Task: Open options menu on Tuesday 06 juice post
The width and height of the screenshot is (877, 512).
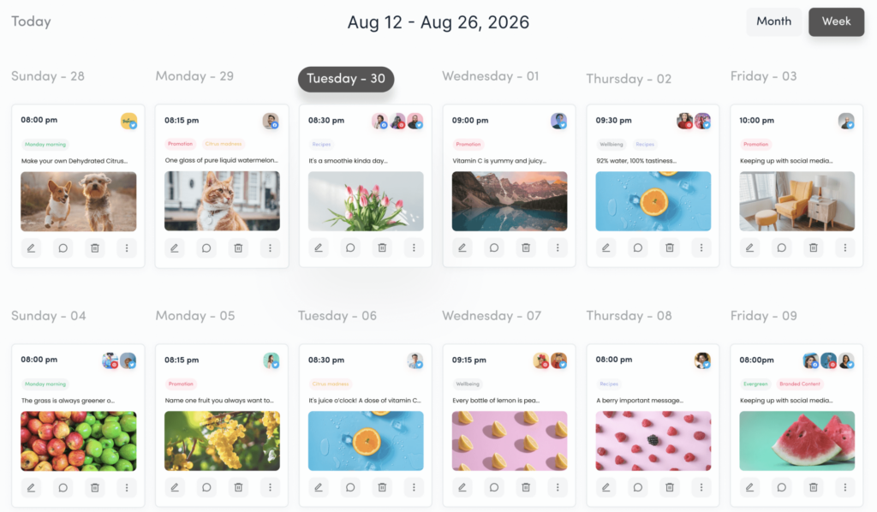Action: [x=414, y=487]
